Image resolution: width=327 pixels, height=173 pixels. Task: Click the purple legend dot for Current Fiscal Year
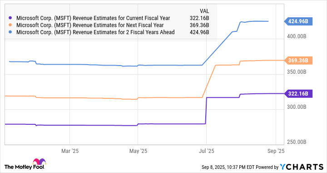point(10,18)
